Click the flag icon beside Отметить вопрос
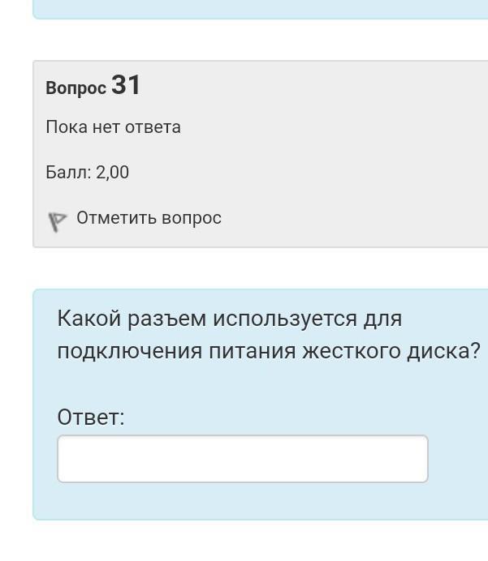Viewport: 488px width, 561px height. [x=57, y=221]
